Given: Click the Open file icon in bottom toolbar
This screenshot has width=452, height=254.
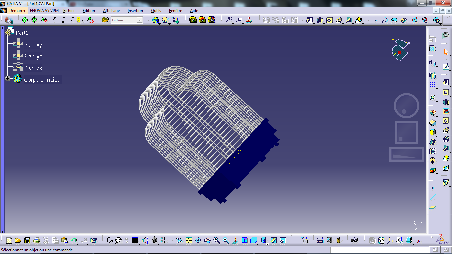Looking at the screenshot, I should [18, 240].
